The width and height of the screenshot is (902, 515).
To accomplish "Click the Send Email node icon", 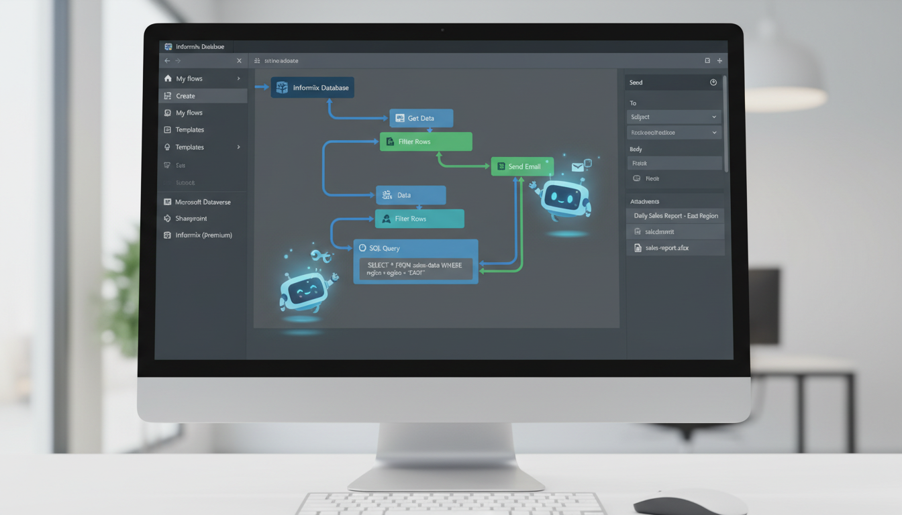I will (x=501, y=166).
